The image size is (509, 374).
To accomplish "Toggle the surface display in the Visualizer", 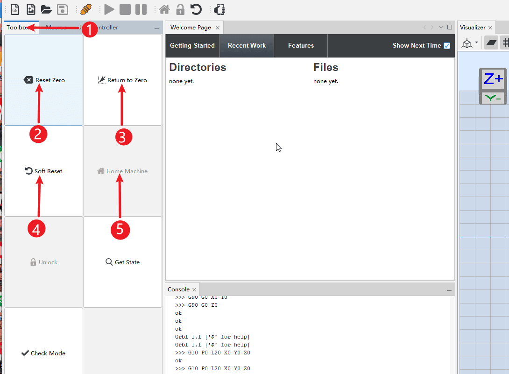I will [x=491, y=42].
